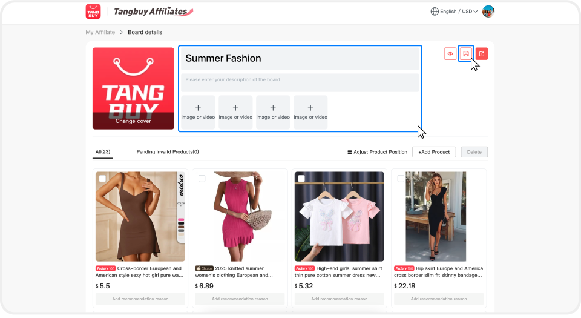Open the user profile avatar
The width and height of the screenshot is (581, 318).
pyautogui.click(x=488, y=11)
